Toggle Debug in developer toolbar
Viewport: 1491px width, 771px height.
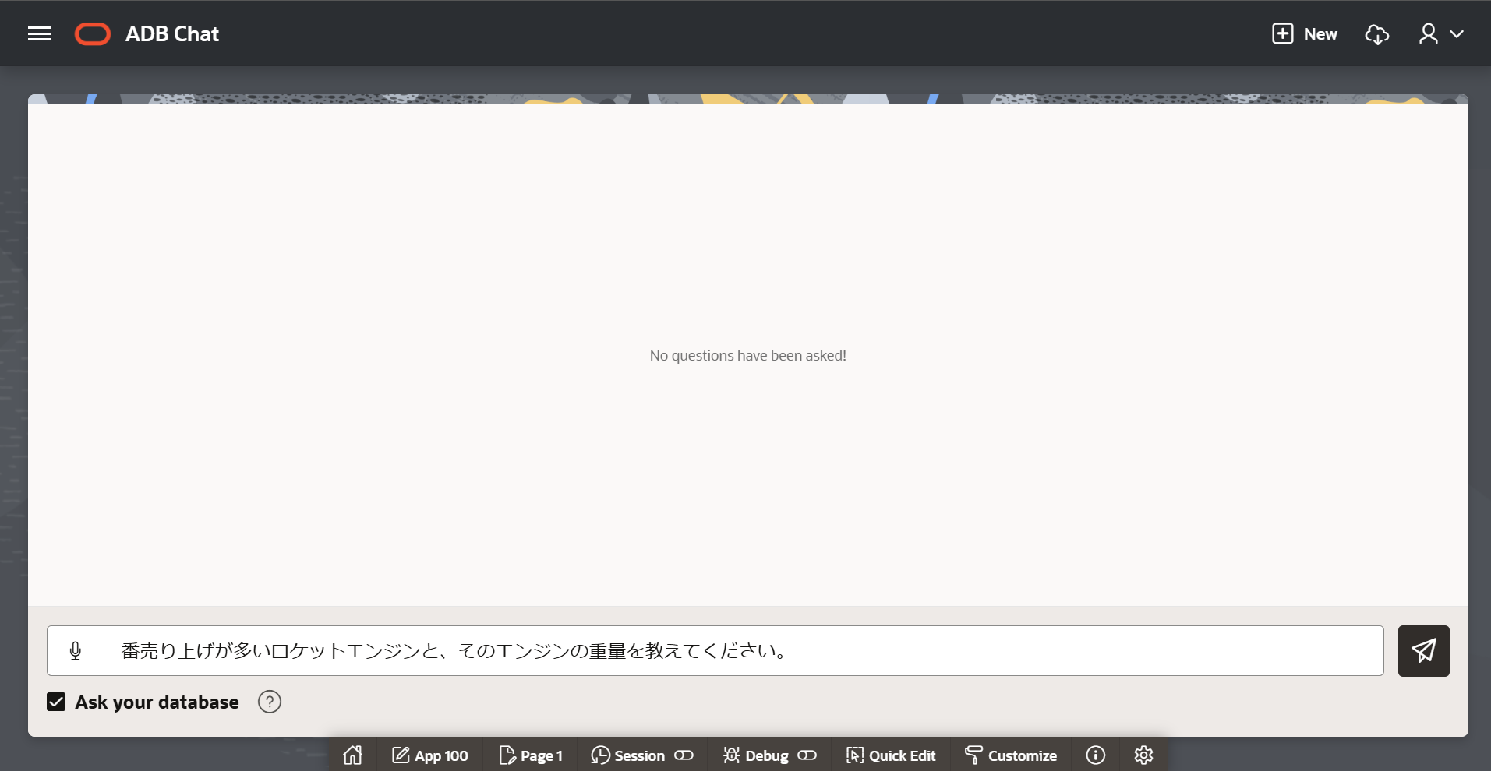coord(769,755)
